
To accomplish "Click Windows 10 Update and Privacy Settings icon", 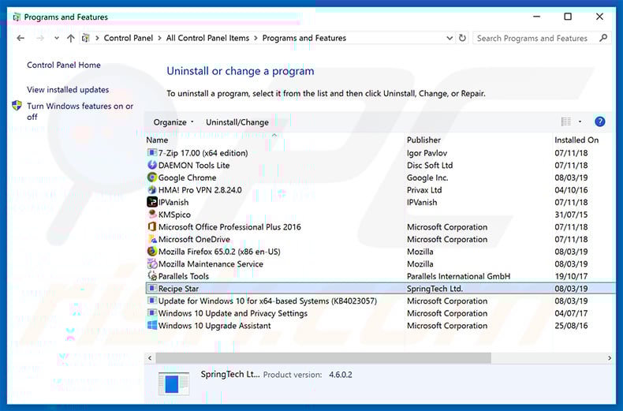I will pyautogui.click(x=152, y=313).
